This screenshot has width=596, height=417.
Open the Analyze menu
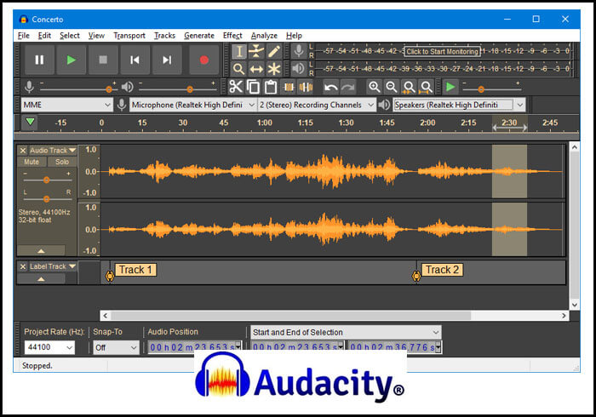(264, 36)
